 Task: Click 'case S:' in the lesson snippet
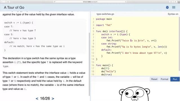9,35
